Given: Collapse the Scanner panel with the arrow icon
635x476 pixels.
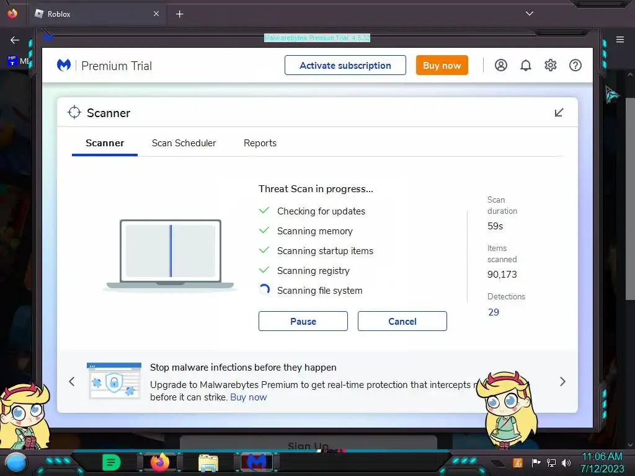Looking at the screenshot, I should 559,113.
